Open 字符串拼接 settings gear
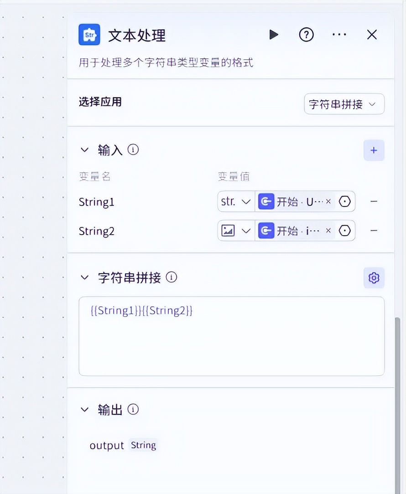Screen dimensions: 406x494 tap(374, 278)
